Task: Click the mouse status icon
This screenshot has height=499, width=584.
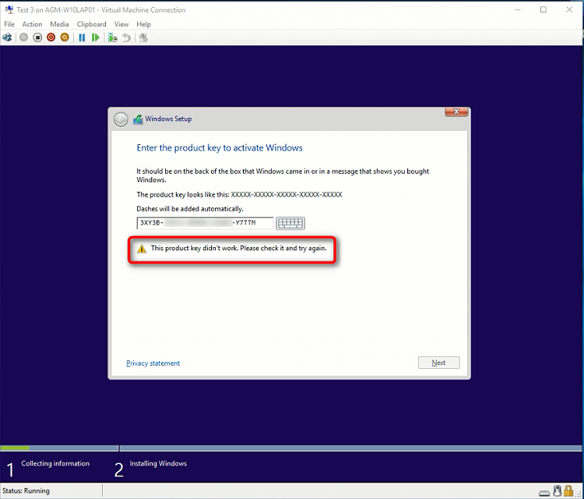Action: click(x=558, y=490)
